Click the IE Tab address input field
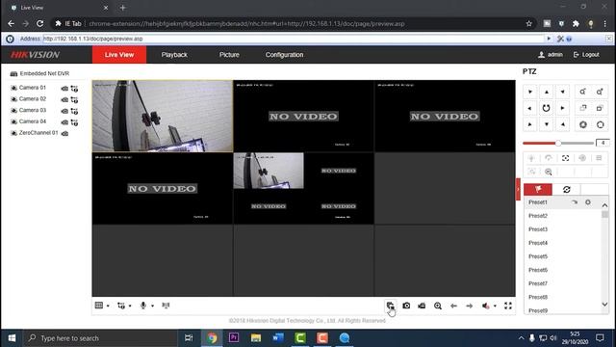 [x=294, y=39]
